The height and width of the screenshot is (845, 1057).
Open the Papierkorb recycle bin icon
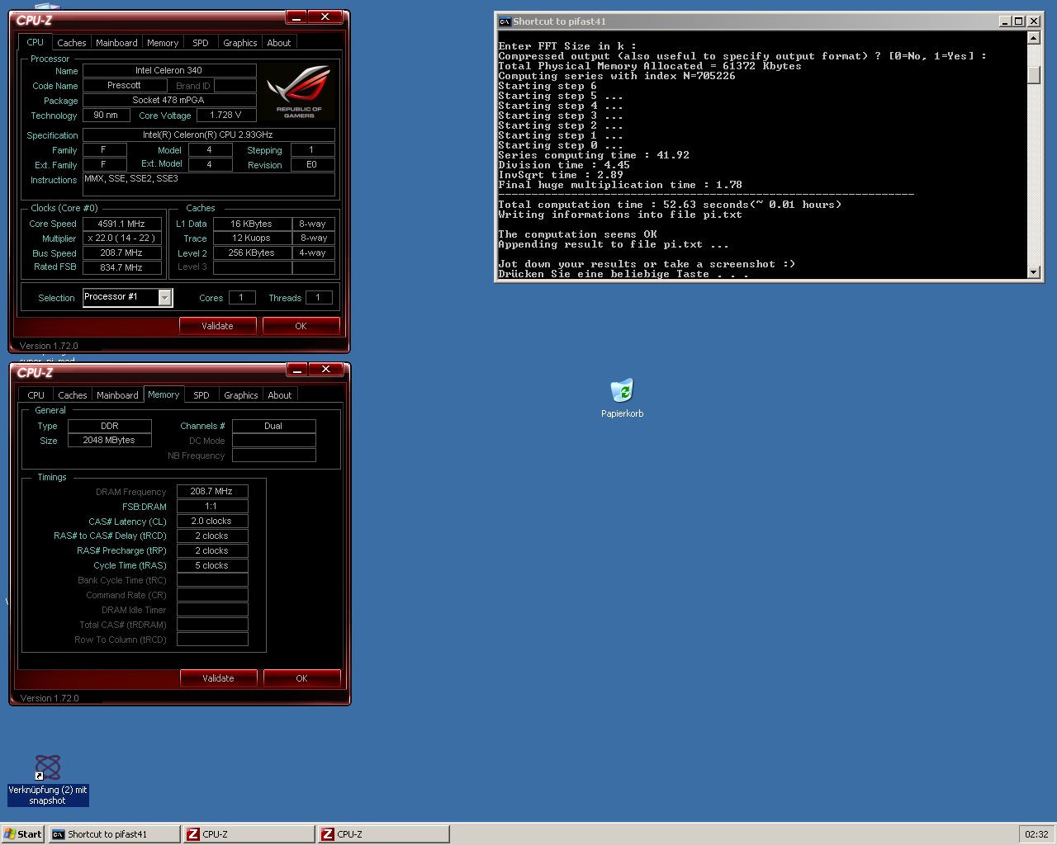(622, 390)
